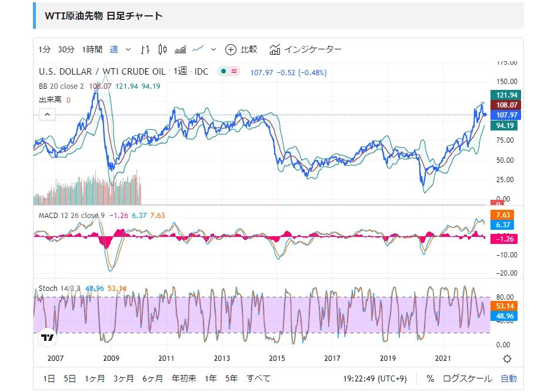
Task: Set date range to 1ヶ月
Action: coord(95,378)
